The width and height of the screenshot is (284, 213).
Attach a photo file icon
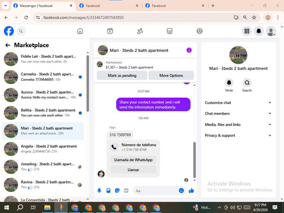108,190
